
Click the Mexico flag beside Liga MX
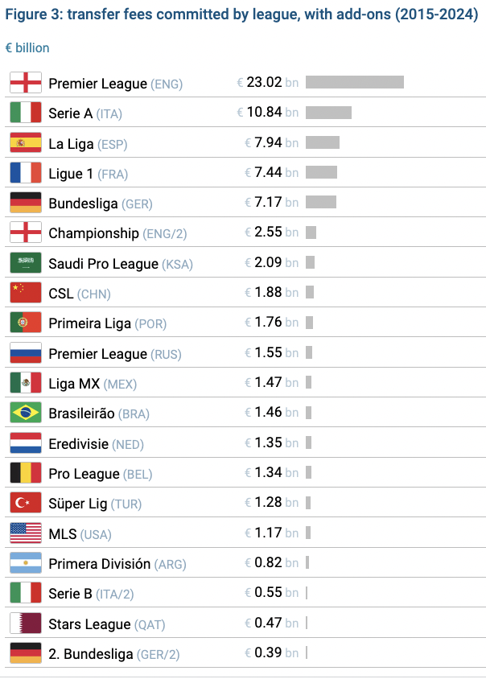25,383
